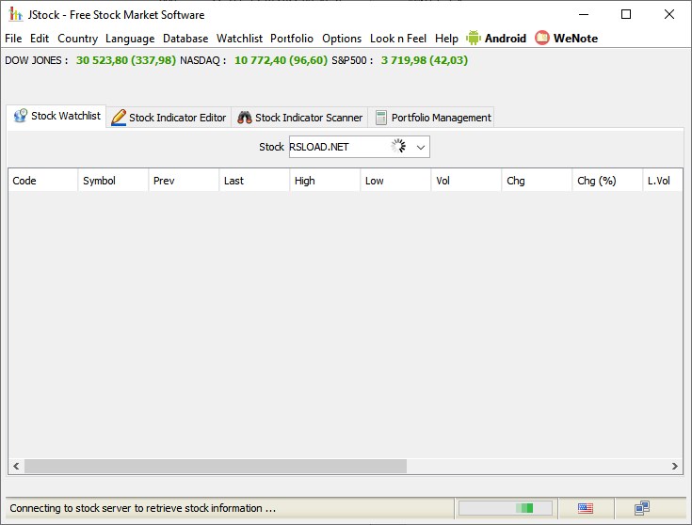The height and width of the screenshot is (525, 692).
Task: Sort by the High column header
Action: point(325,181)
